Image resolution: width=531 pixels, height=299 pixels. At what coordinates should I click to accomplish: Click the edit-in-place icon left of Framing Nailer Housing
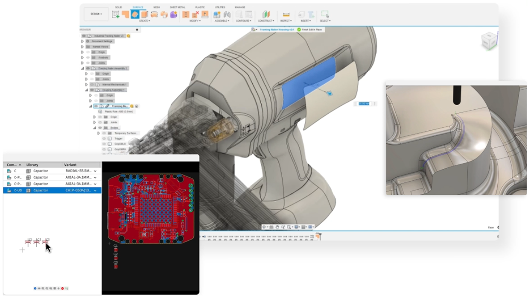click(x=254, y=29)
